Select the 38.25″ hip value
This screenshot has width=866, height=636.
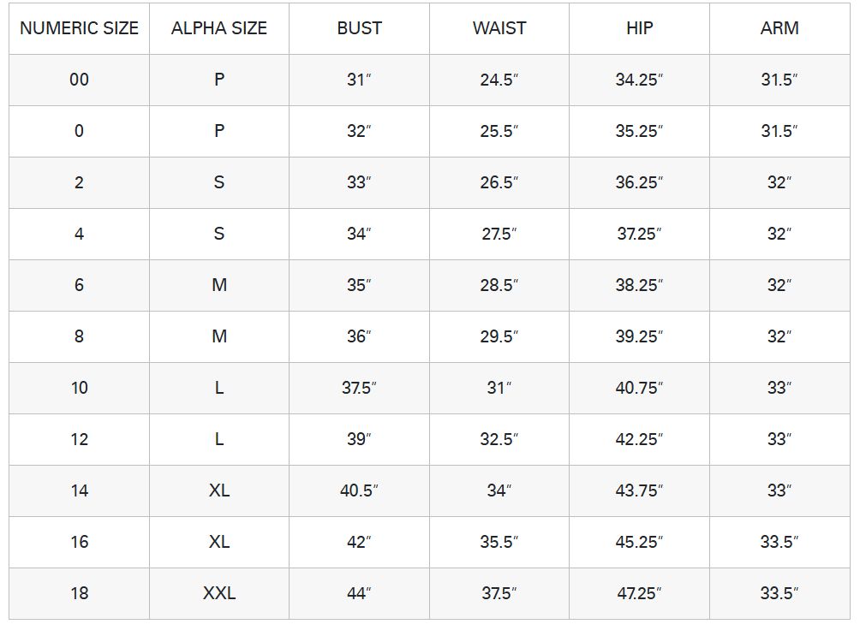pos(639,285)
